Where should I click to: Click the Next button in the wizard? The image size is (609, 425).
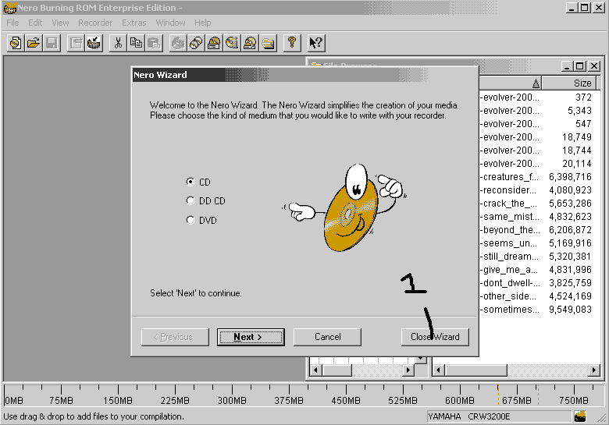pyautogui.click(x=251, y=337)
